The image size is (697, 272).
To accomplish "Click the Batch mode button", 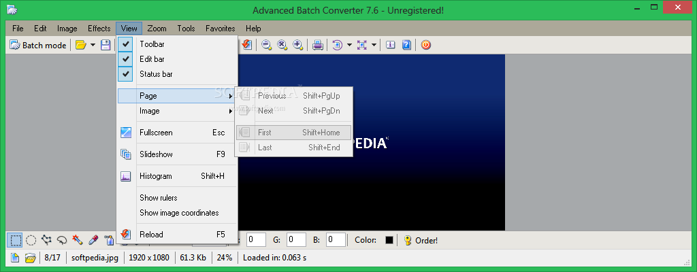I will [x=38, y=45].
